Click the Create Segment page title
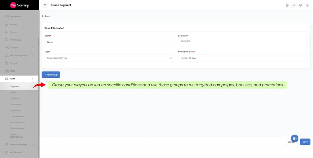Screen dimensions: 313x158 (61, 5)
